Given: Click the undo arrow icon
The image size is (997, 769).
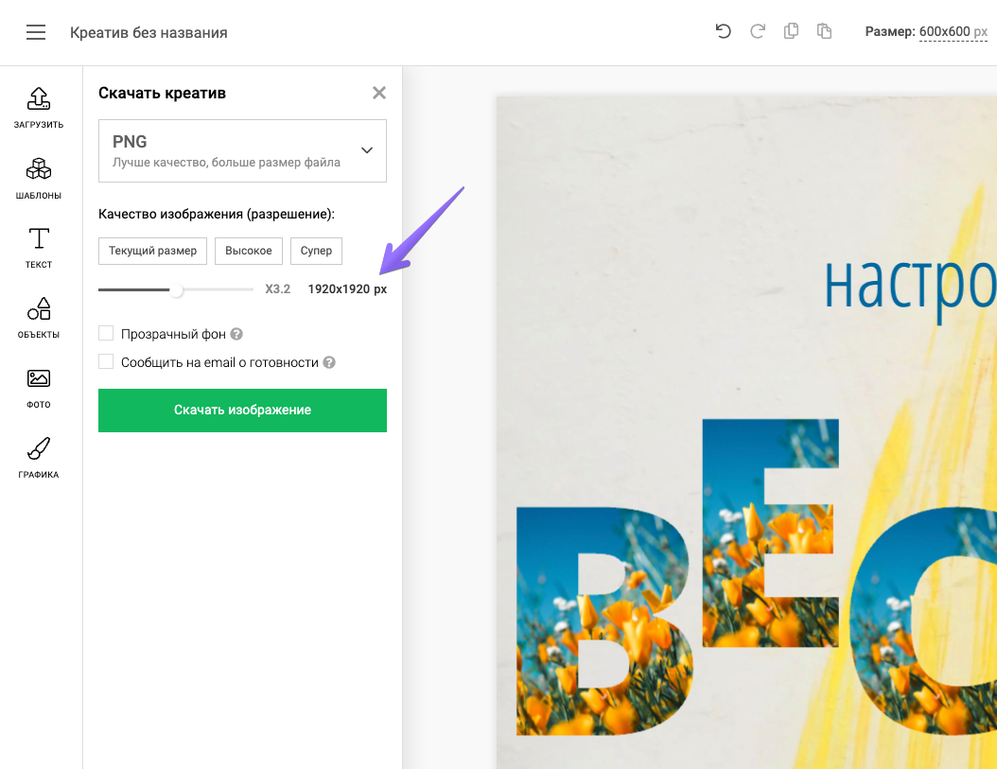Looking at the screenshot, I should (x=724, y=32).
